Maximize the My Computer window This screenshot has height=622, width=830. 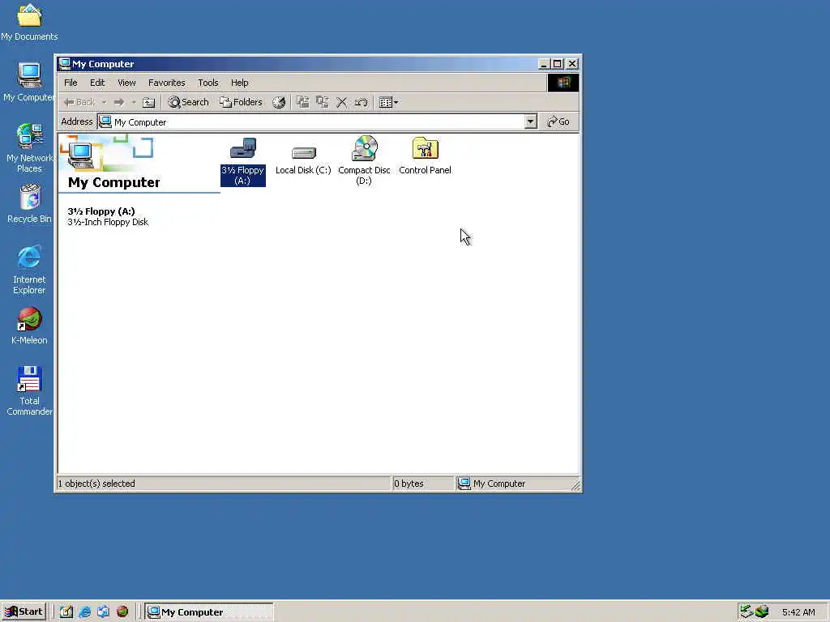(558, 64)
